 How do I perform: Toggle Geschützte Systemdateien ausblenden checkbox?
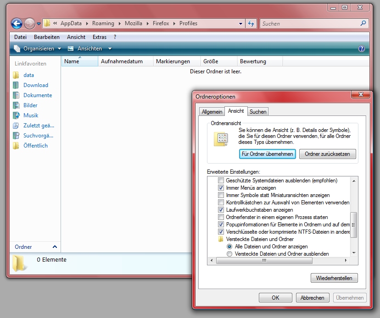[221, 180]
